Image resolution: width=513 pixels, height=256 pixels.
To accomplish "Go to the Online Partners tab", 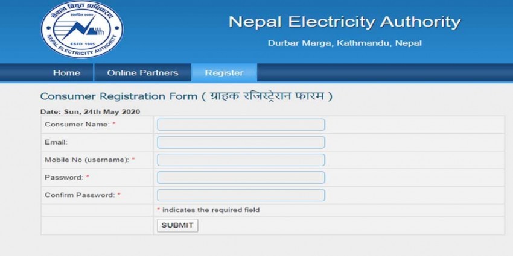I will [142, 73].
